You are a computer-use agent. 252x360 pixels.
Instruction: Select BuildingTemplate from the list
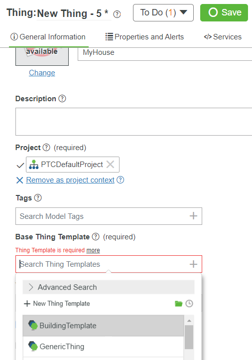103,326
